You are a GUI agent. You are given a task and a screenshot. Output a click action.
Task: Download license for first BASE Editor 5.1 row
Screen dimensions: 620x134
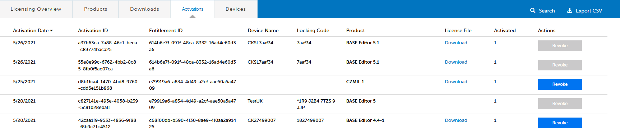point(456,43)
